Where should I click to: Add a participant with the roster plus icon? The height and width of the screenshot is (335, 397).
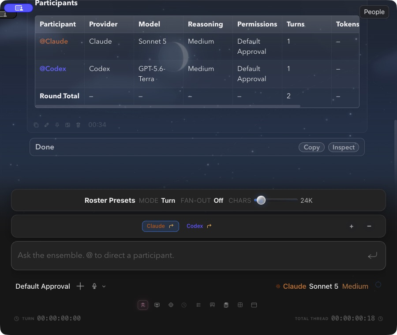coord(352,227)
